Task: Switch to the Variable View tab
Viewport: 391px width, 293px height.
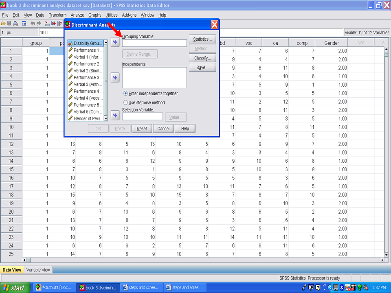Action: [38, 270]
